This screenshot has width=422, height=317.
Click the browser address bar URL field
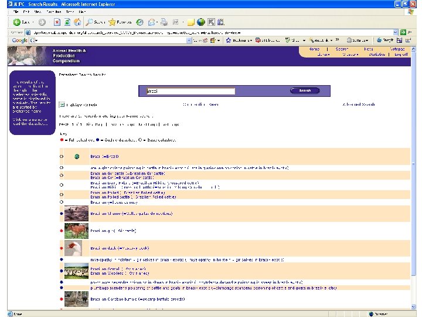[x=213, y=32]
